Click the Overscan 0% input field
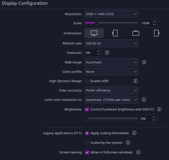 point(93,53)
